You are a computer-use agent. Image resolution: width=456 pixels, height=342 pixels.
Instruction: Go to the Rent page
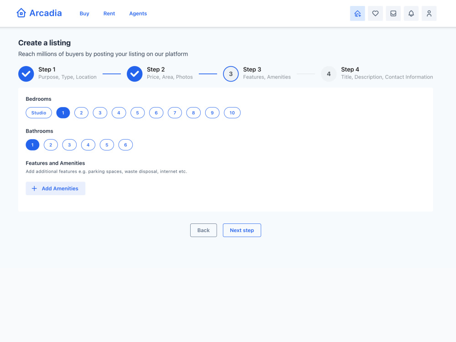pos(109,14)
